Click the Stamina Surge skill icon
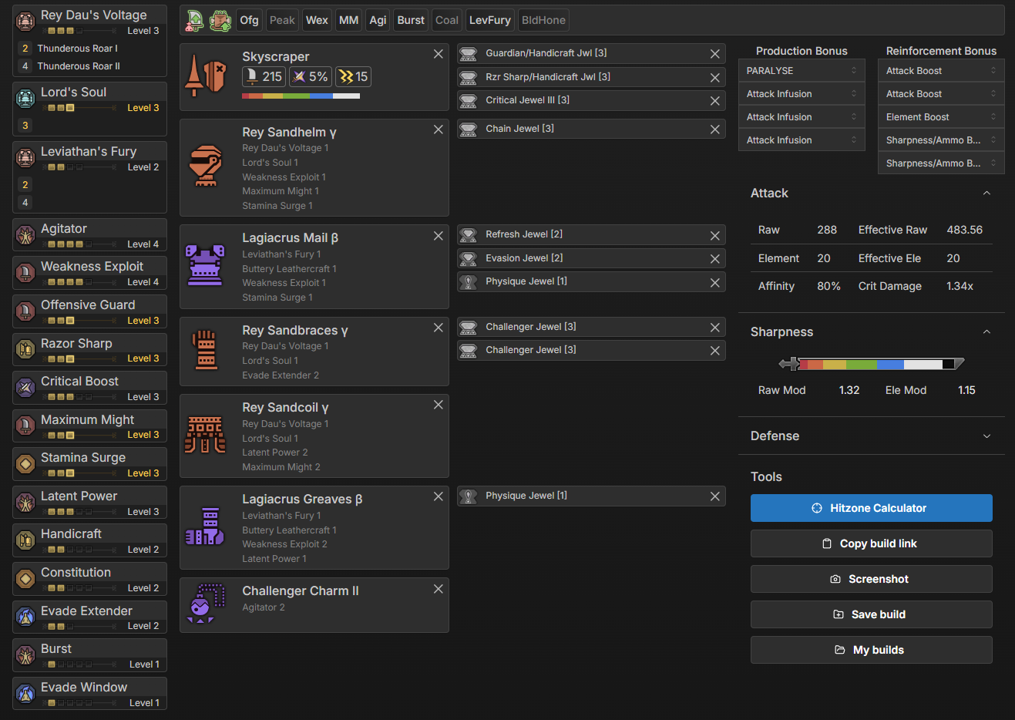The width and height of the screenshot is (1015, 720). (25, 463)
